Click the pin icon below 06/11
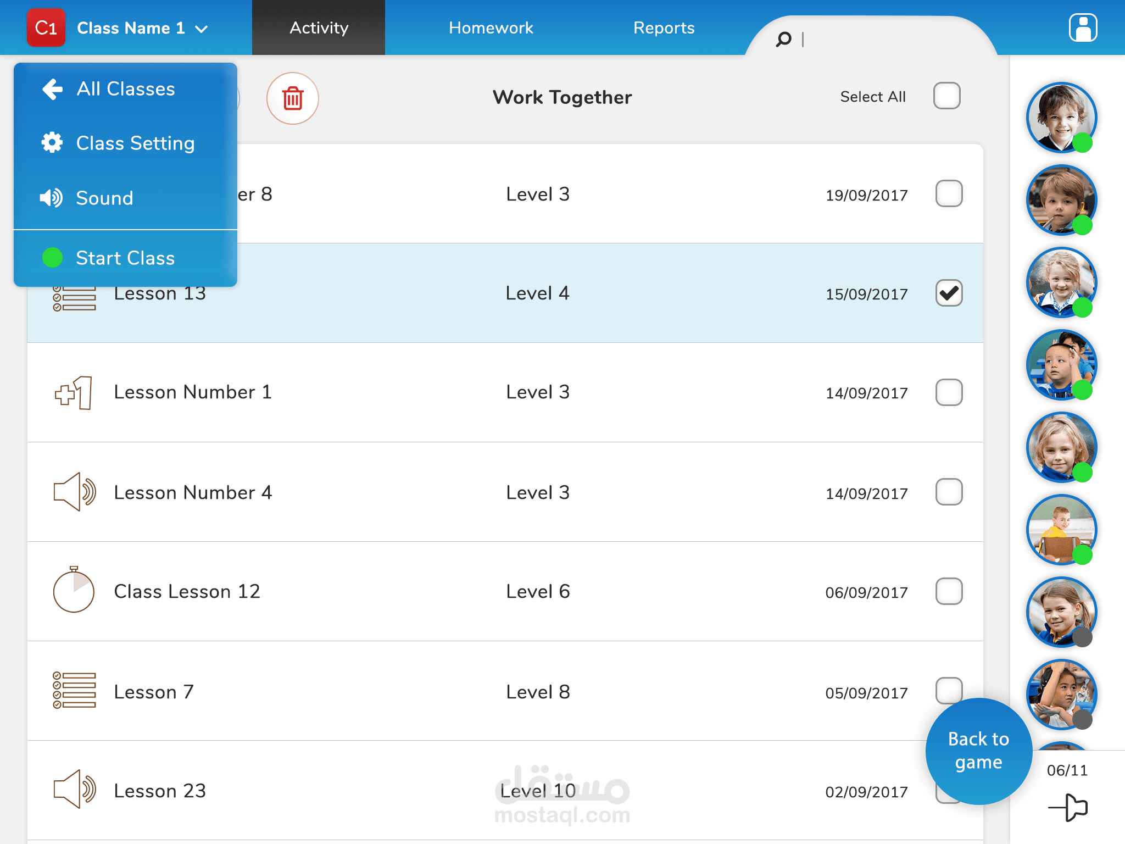Screen dimensions: 1125x844 [1067, 807]
